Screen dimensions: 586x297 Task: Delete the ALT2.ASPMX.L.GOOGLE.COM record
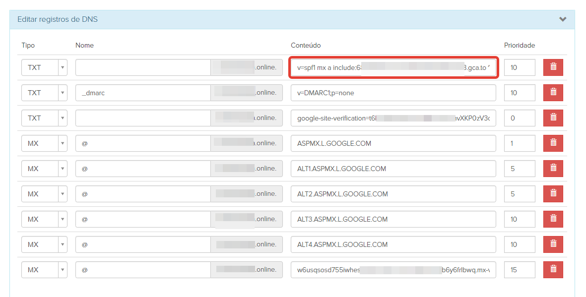point(553,194)
